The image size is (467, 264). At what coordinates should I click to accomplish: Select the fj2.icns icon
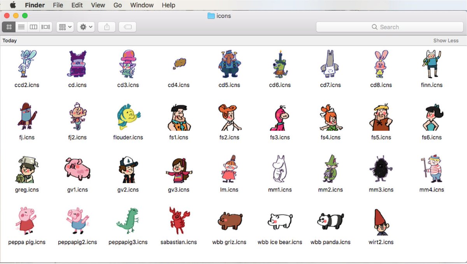(77, 117)
